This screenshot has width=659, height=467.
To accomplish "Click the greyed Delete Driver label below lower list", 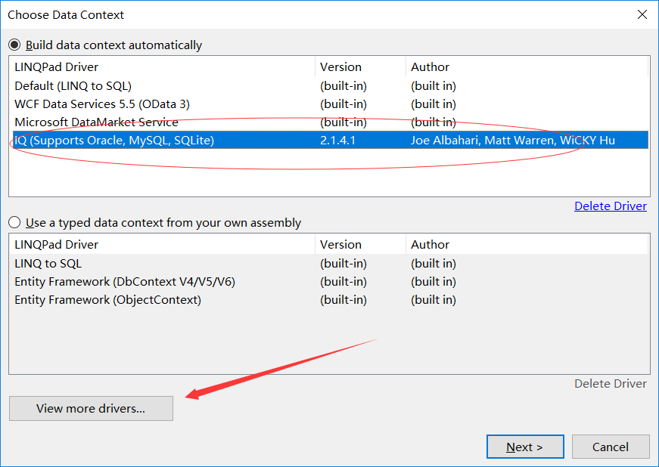I will tap(610, 383).
